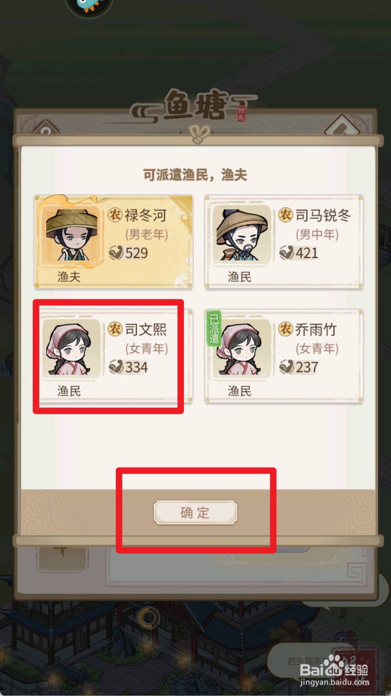Click strength icon next to 237

286,367
